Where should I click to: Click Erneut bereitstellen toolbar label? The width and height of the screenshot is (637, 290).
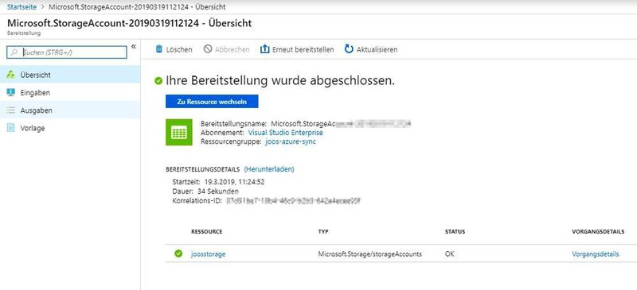tap(303, 49)
